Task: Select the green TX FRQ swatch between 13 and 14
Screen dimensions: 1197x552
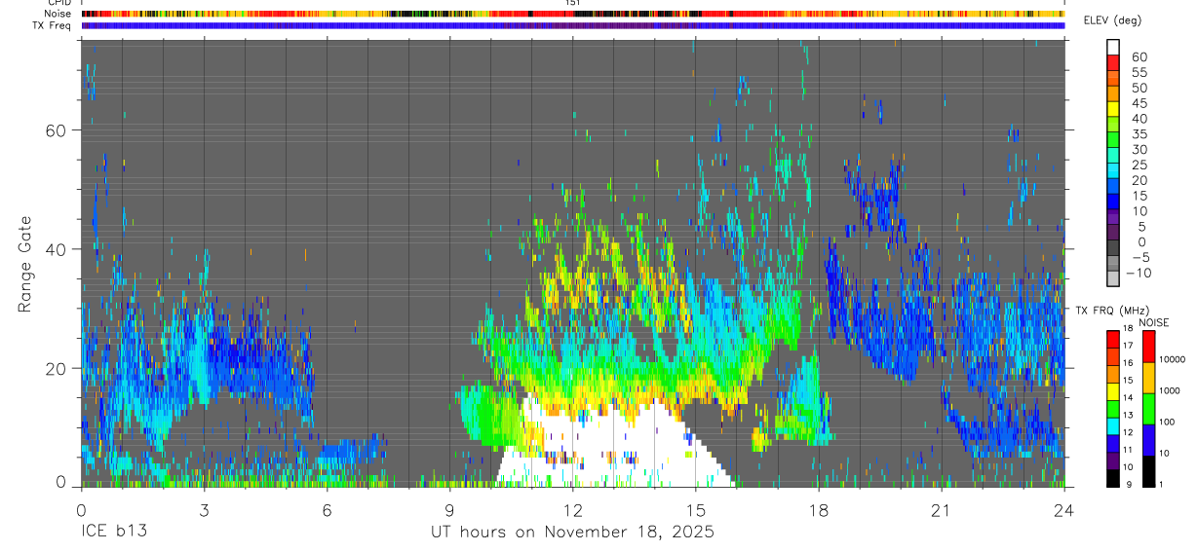Action: click(1114, 408)
